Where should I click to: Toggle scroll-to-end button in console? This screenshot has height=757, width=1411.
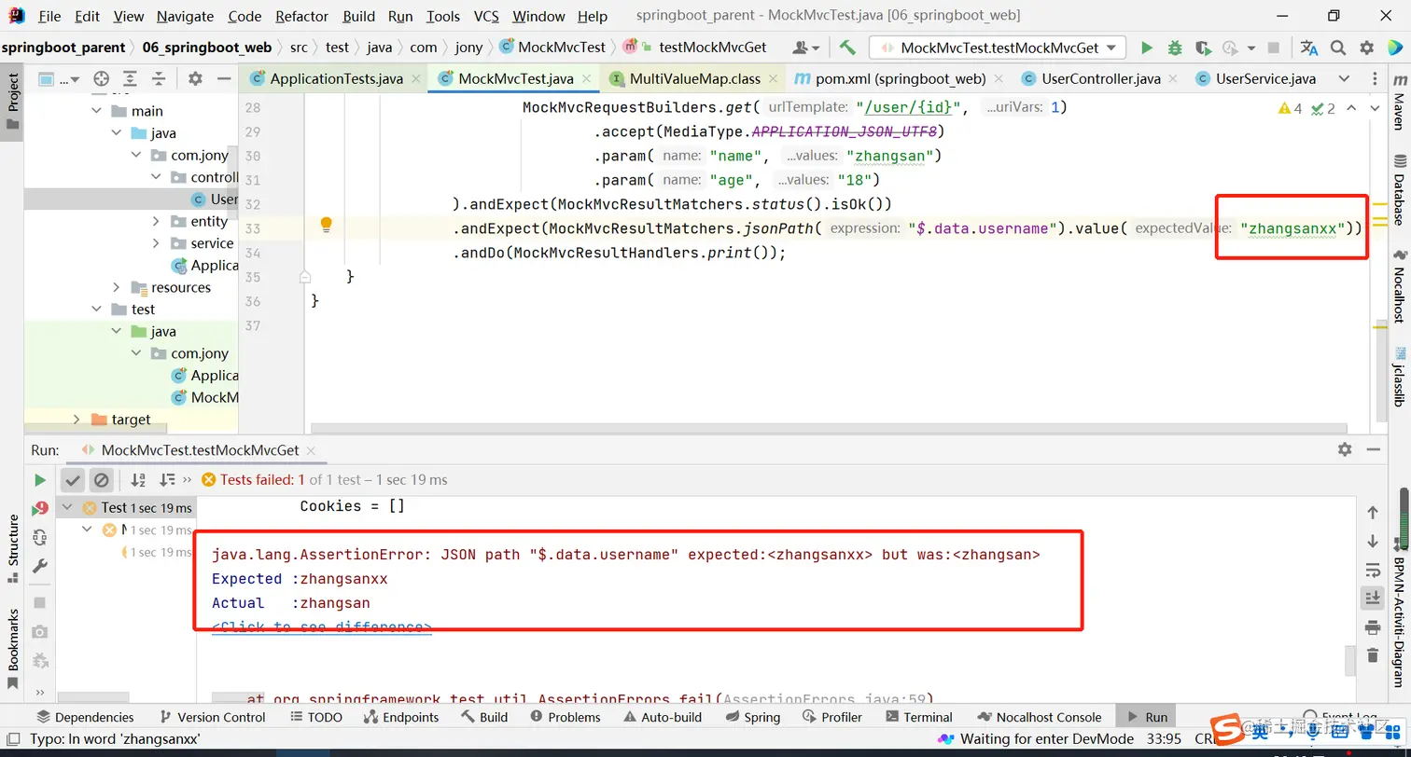(1372, 598)
